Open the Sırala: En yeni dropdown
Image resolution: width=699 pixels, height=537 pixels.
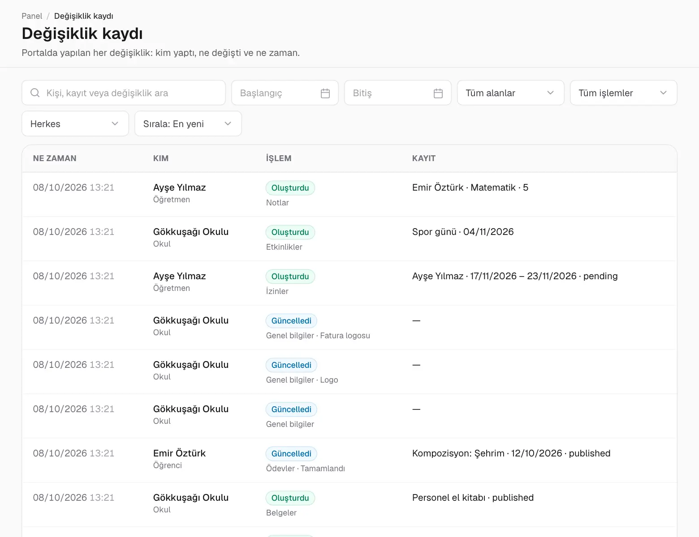pos(188,124)
